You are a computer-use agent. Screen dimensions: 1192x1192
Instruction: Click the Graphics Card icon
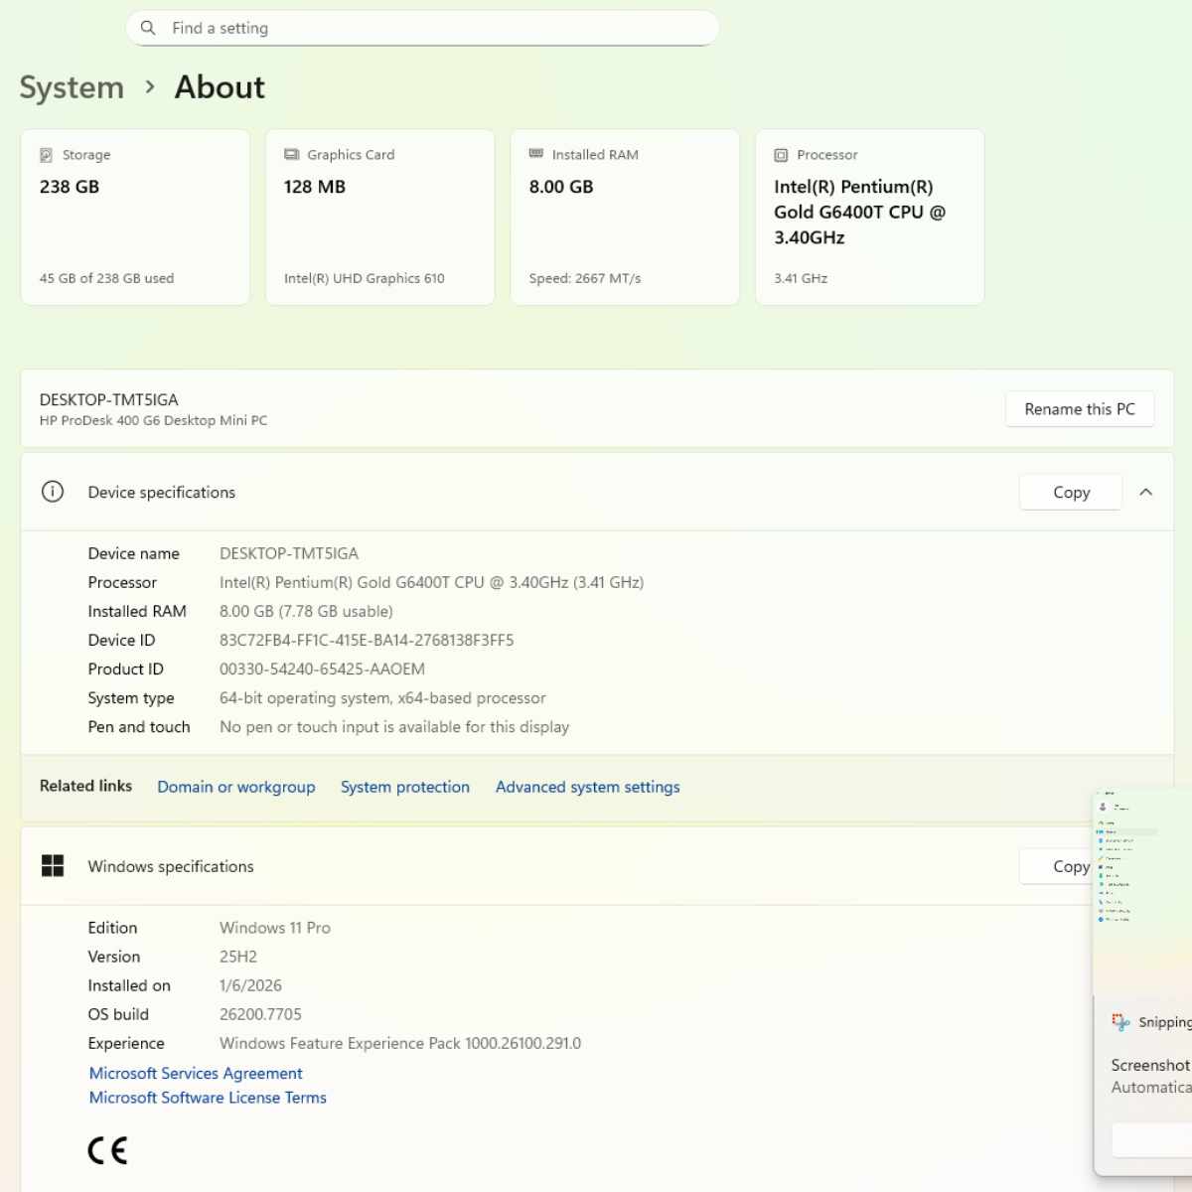point(291,154)
